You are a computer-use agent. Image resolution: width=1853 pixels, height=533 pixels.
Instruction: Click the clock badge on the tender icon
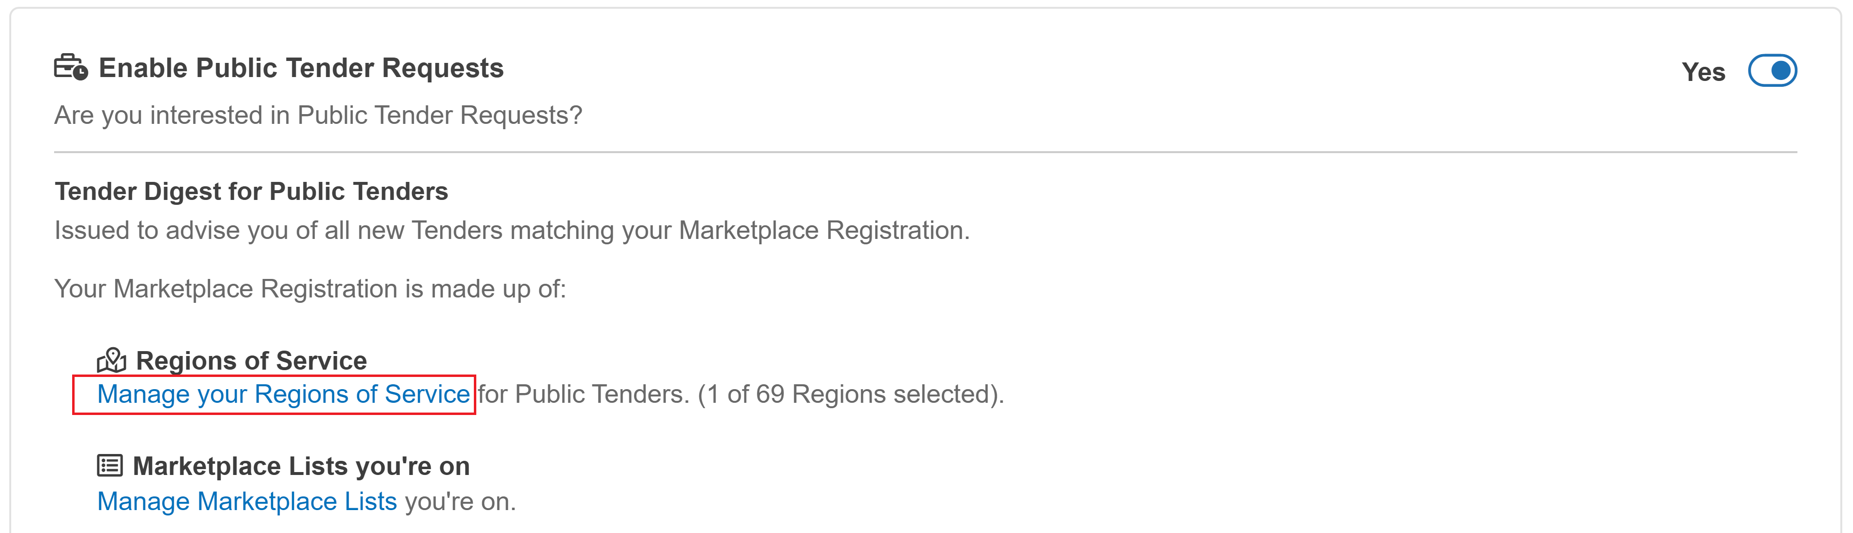pyautogui.click(x=80, y=73)
